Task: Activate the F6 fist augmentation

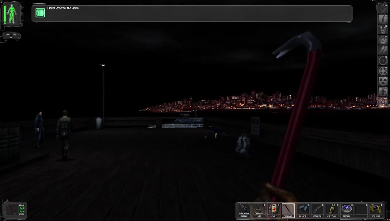Action: (x=383, y=40)
